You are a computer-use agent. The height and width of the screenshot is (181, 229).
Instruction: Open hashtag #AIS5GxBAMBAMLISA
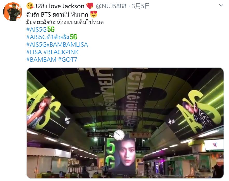click(57, 45)
